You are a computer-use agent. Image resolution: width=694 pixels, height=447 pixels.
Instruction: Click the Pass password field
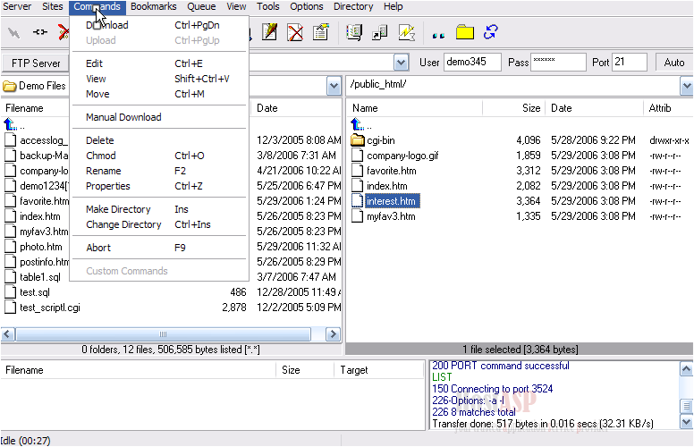coord(558,62)
